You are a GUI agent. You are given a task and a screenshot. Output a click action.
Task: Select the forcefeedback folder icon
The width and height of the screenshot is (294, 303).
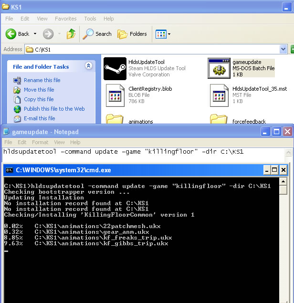(219, 119)
